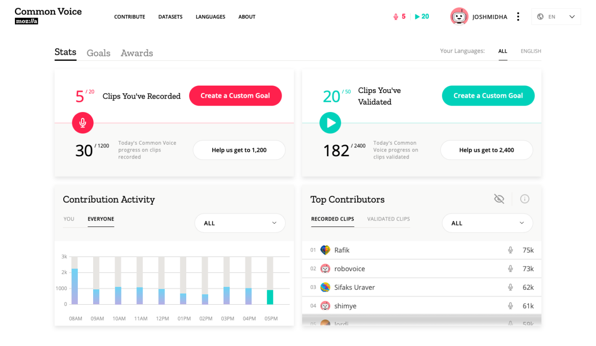Click the Clips You've Recorded label
This screenshot has height=346, width=596.
pos(142,96)
